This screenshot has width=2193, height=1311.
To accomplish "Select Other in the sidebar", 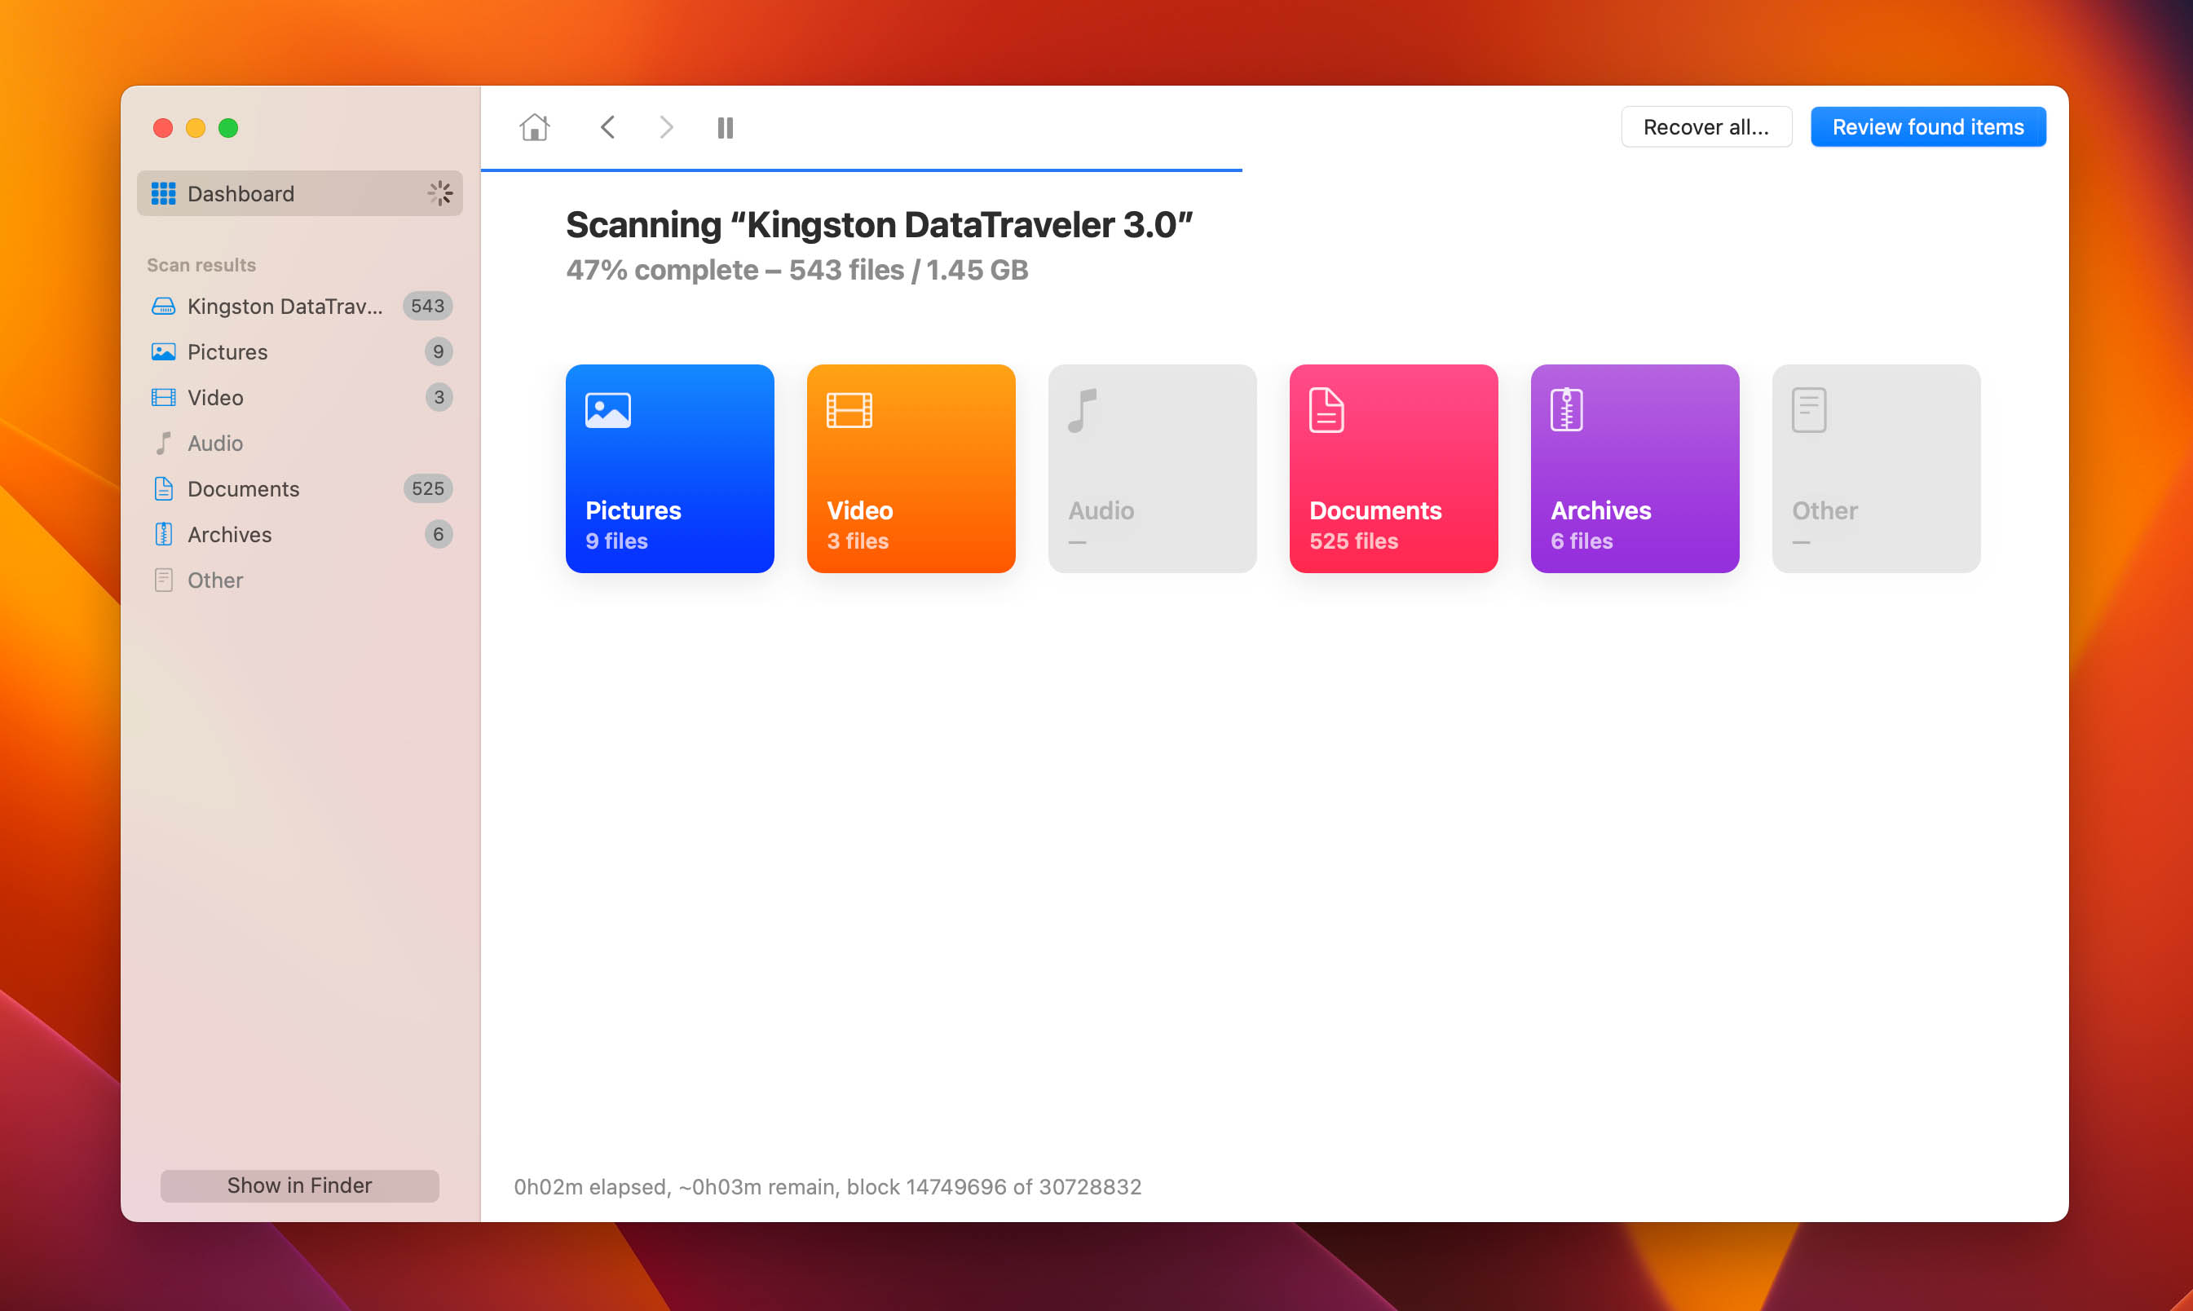I will pyautogui.click(x=299, y=580).
